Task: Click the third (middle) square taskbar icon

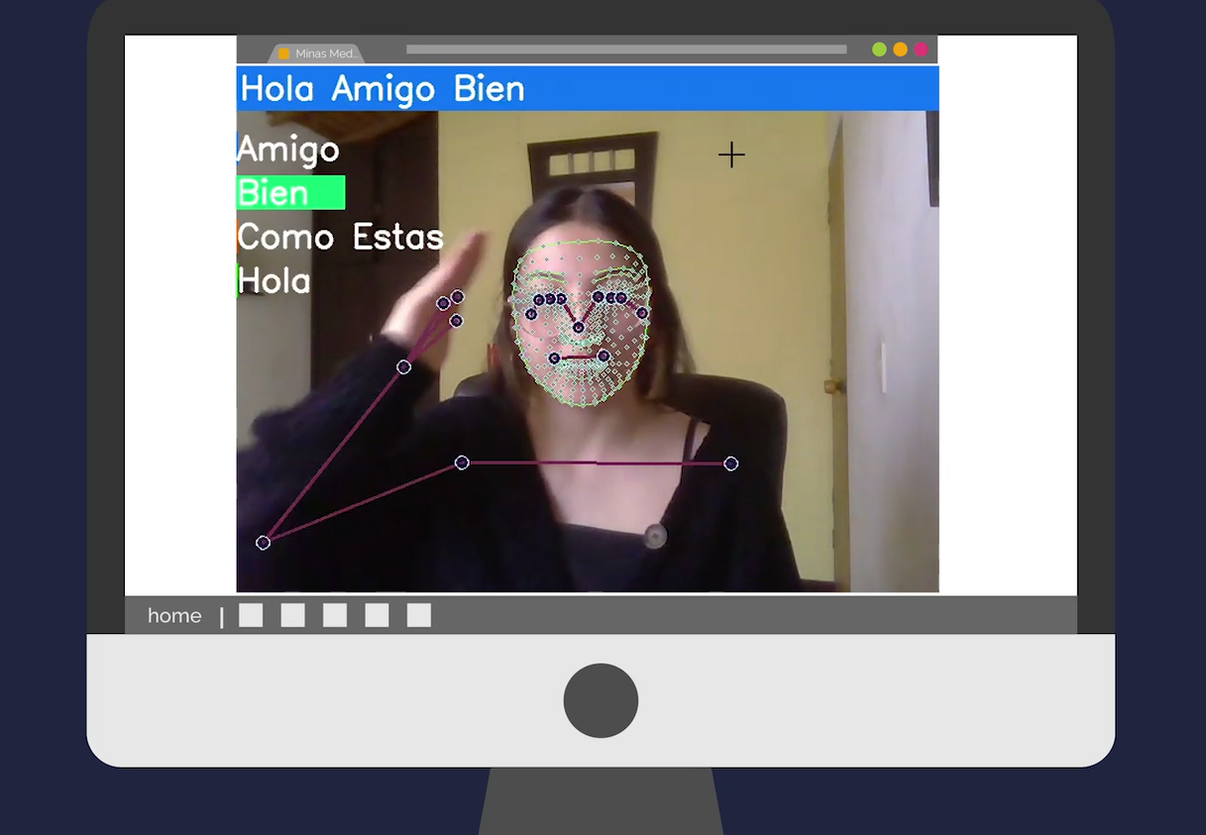Action: pos(335,615)
